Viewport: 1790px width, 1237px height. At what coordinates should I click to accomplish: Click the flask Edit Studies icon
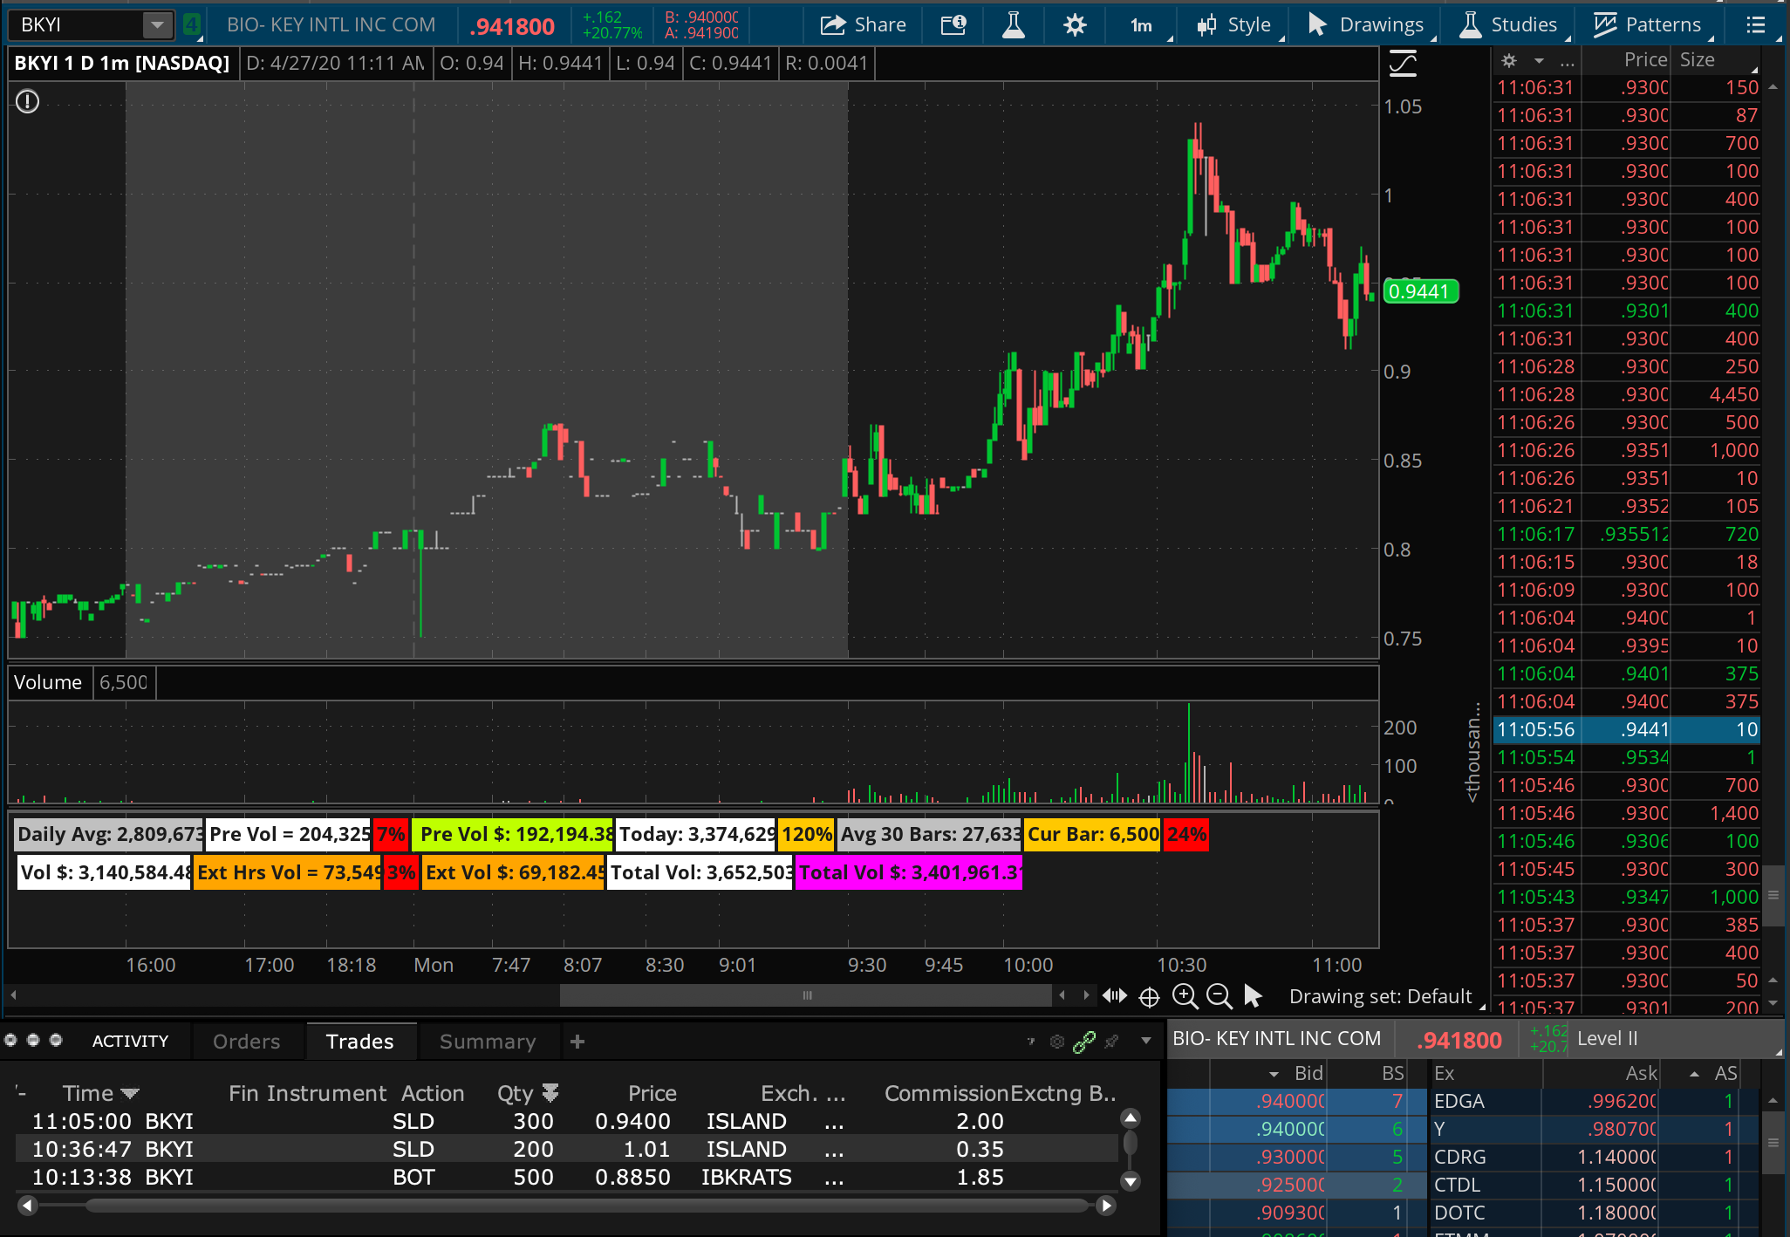coord(1013,25)
